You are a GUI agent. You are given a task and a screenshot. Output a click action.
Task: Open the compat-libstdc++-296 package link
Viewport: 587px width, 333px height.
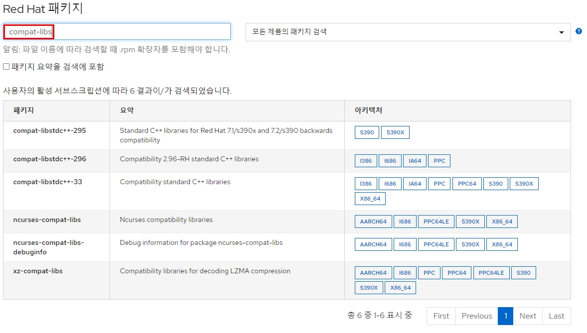coord(50,159)
